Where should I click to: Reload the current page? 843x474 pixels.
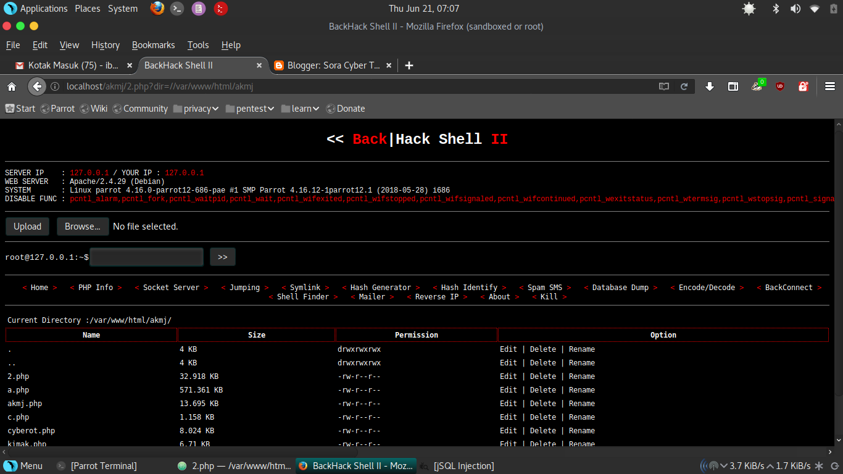click(684, 86)
